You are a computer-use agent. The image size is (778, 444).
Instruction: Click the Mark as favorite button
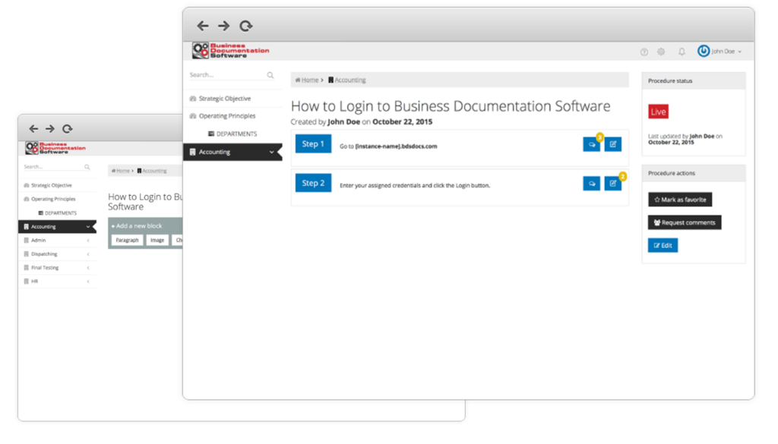(680, 200)
